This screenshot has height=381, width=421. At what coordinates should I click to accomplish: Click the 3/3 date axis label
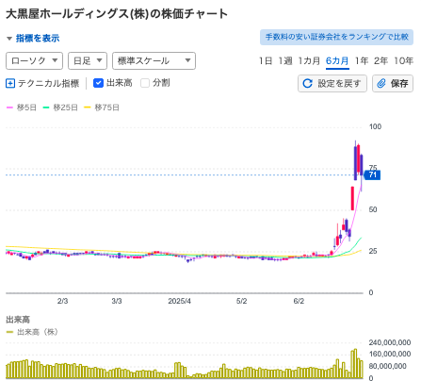[117, 301]
